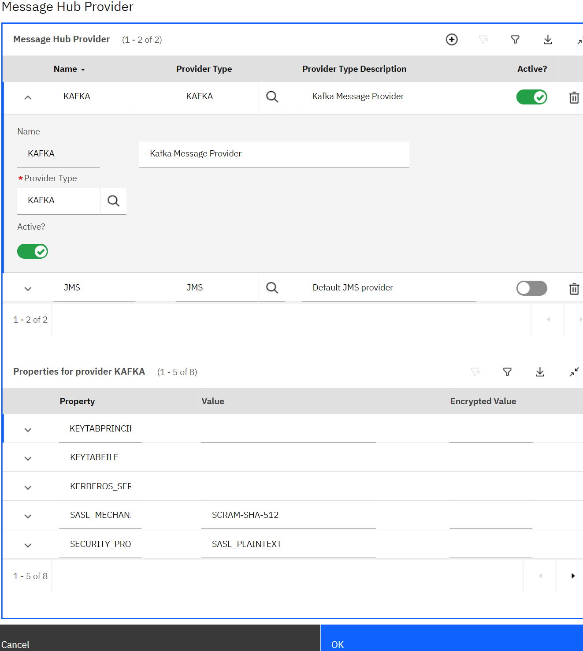Open filter for Message Hub Provider table
The height and width of the screenshot is (651, 583).
pyautogui.click(x=515, y=40)
